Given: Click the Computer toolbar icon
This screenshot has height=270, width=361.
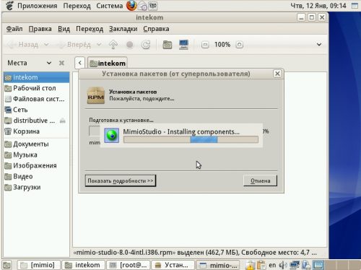Looking at the screenshot, I should [x=183, y=45].
